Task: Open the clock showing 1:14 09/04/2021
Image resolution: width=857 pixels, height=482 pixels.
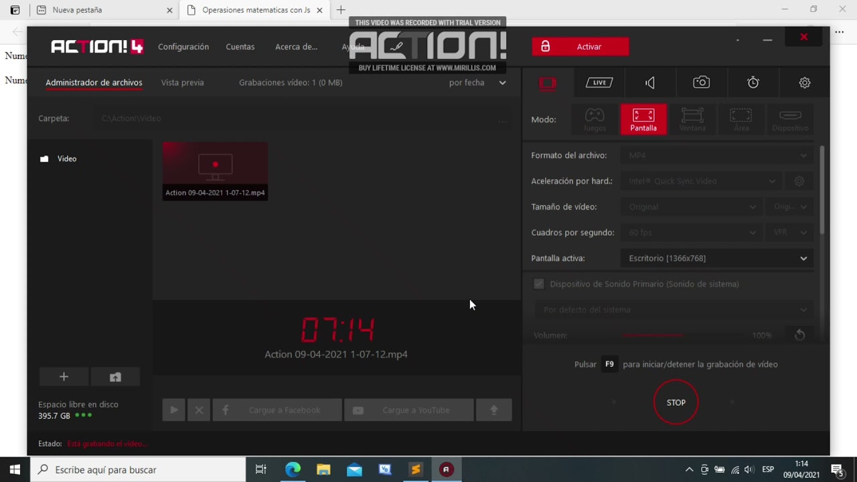Action: (x=801, y=469)
